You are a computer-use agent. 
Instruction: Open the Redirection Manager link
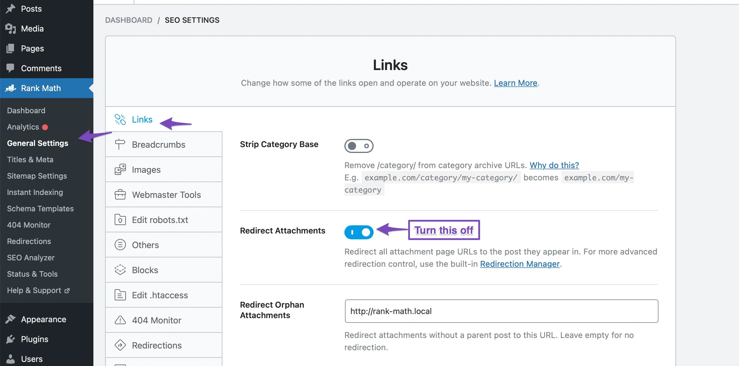520,264
